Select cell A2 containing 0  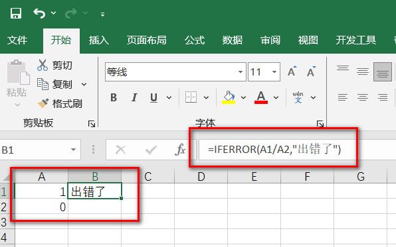tap(42, 207)
